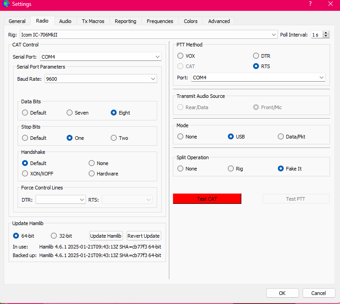The width and height of the screenshot is (340, 304).
Task: Click the globe app icon in title bar
Action: [x=6, y=4]
